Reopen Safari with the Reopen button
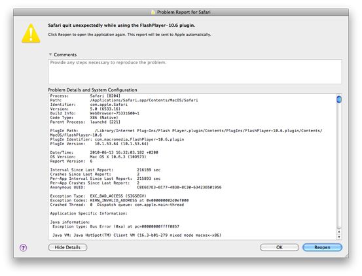This screenshot has width=362, height=276. pyautogui.click(x=322, y=247)
